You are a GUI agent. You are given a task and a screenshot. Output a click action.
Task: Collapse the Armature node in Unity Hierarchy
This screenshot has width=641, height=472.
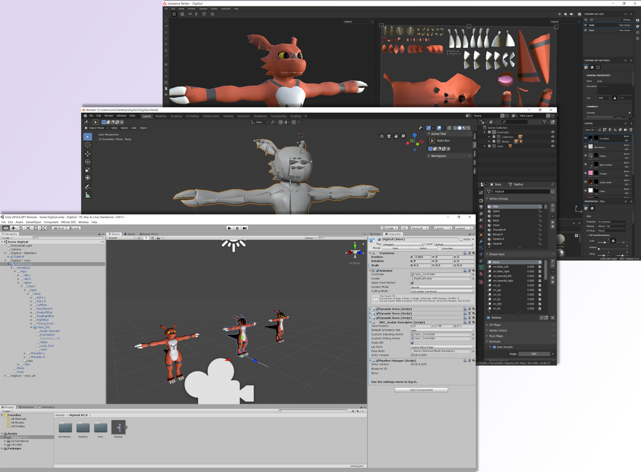pos(13,268)
